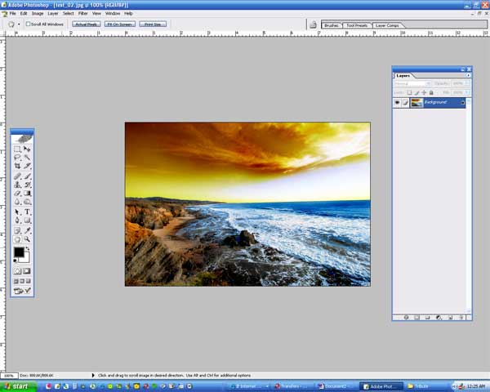Select the Gradient tool
The image size is (490, 392).
(27, 194)
